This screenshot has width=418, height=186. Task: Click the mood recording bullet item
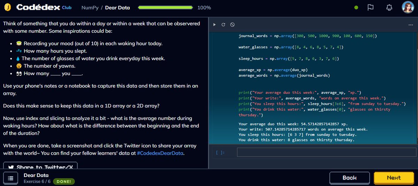point(89,44)
